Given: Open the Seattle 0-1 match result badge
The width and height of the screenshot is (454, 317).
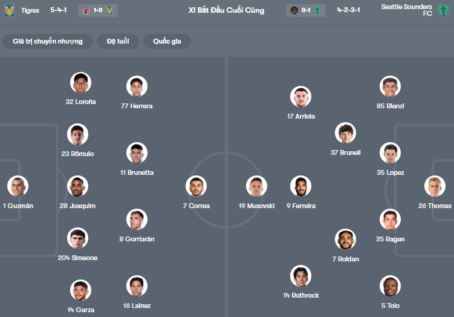Looking at the screenshot, I should click(x=306, y=10).
